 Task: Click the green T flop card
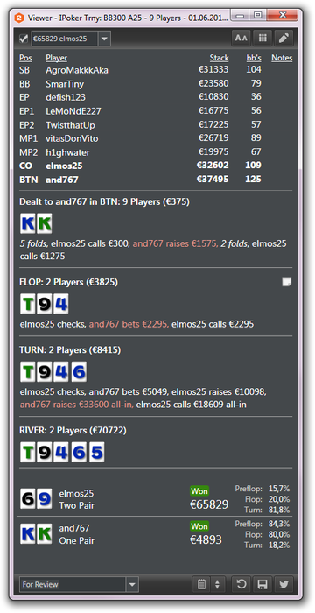28,304
